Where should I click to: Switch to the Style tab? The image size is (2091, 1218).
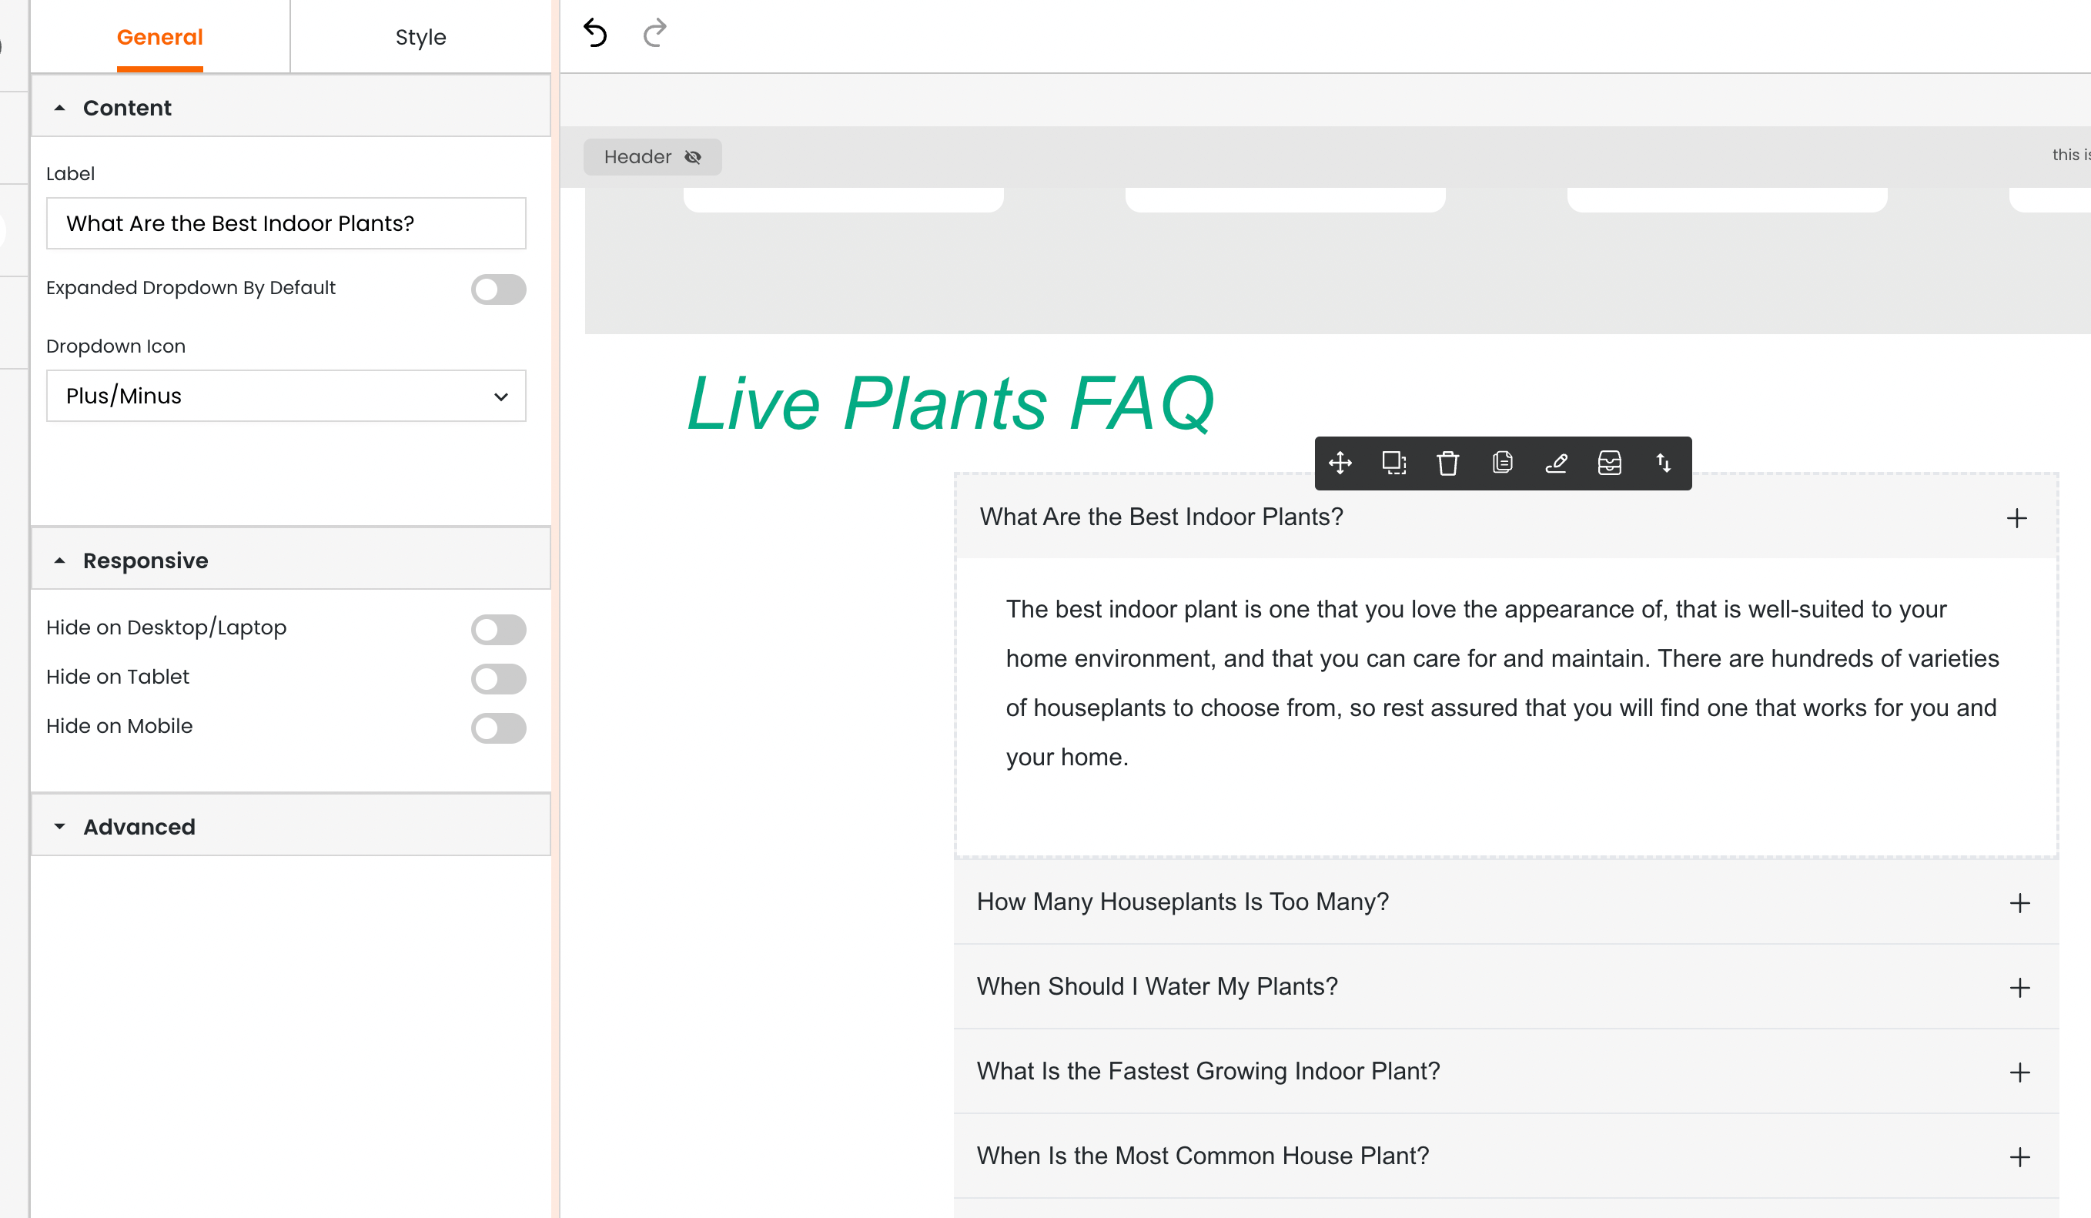pyautogui.click(x=420, y=37)
